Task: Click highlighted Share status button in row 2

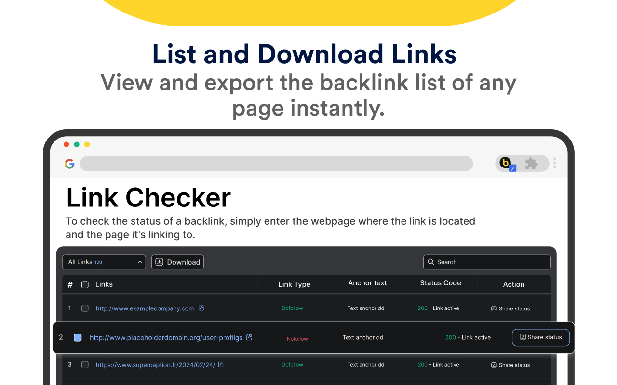Action: coord(541,337)
